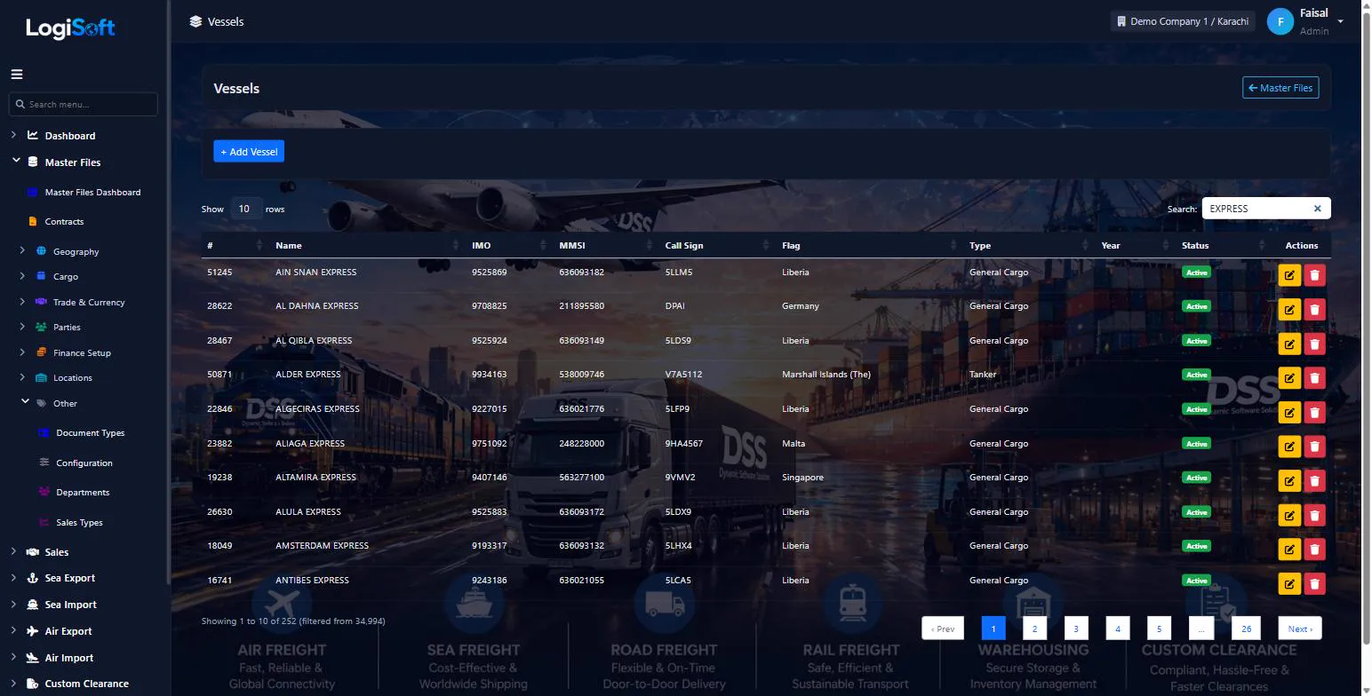Edit the AIN SNAN EXPRESS vessel
This screenshot has height=696, width=1372.
tap(1288, 275)
